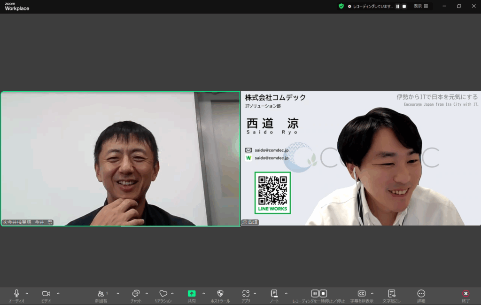Pause recording from the top recording indicator

point(398,6)
